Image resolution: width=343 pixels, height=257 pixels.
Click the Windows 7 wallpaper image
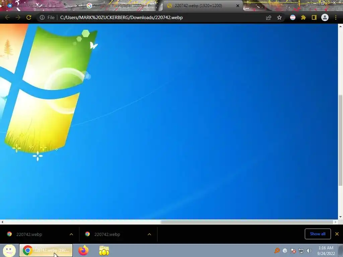coord(169,121)
